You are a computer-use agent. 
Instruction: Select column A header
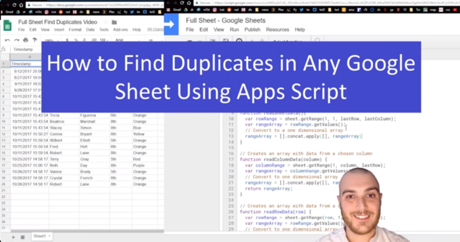26,57
